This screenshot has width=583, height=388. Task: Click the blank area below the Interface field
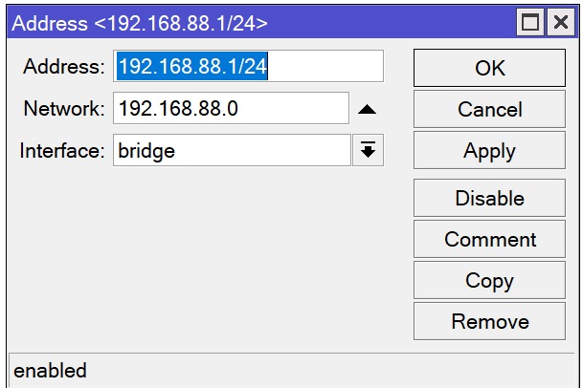tap(211, 258)
